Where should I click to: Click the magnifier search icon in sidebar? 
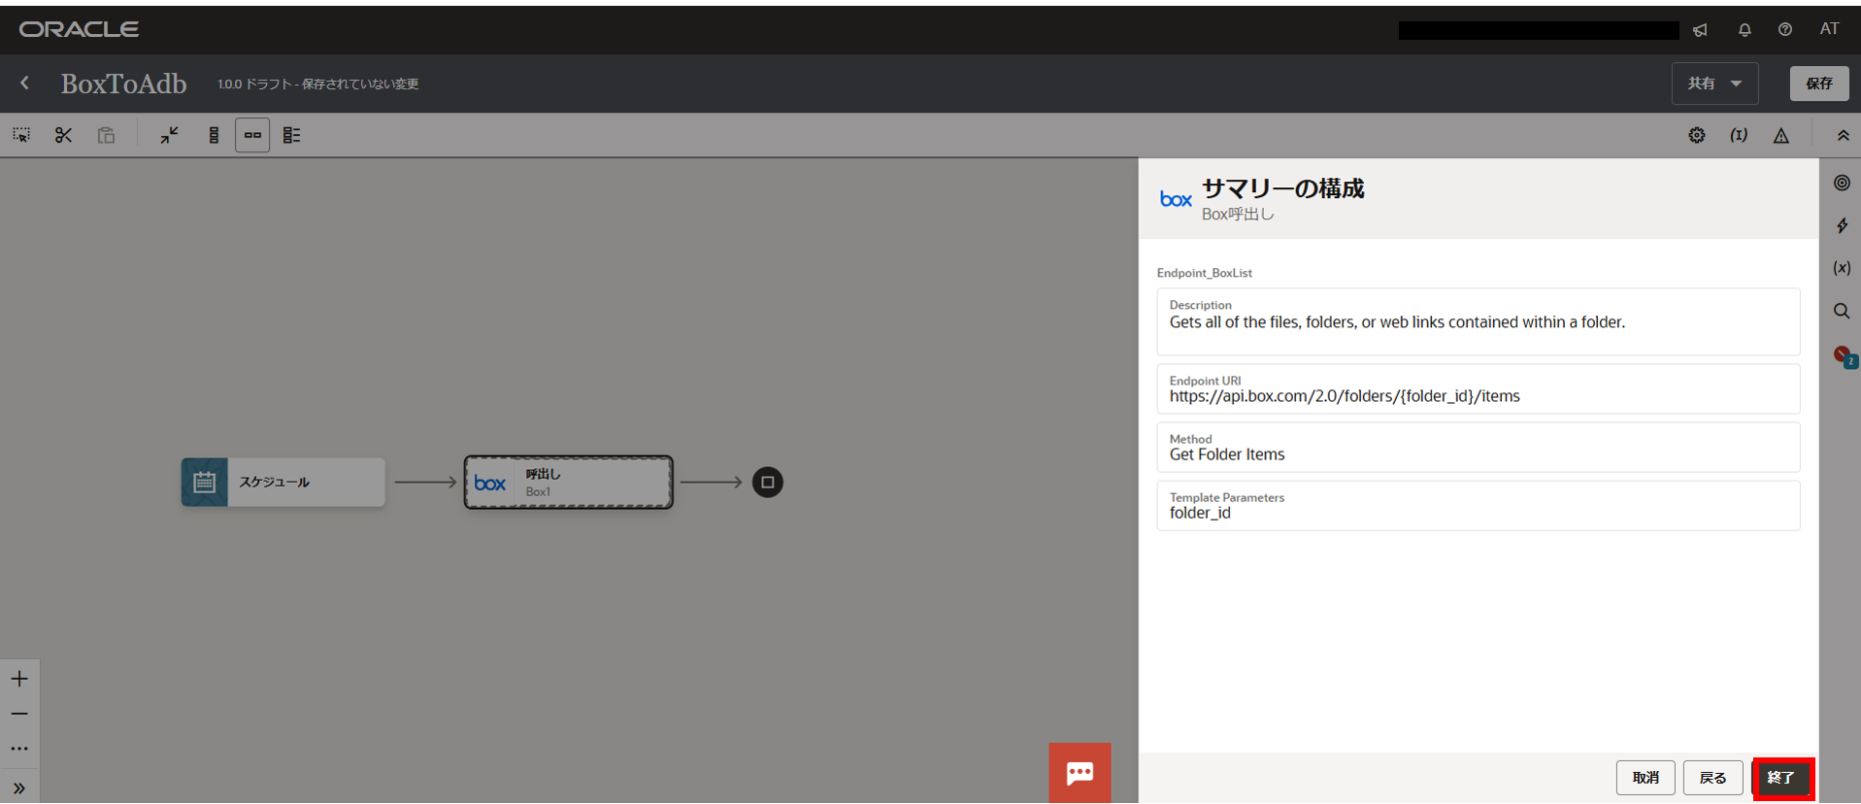point(1842,311)
